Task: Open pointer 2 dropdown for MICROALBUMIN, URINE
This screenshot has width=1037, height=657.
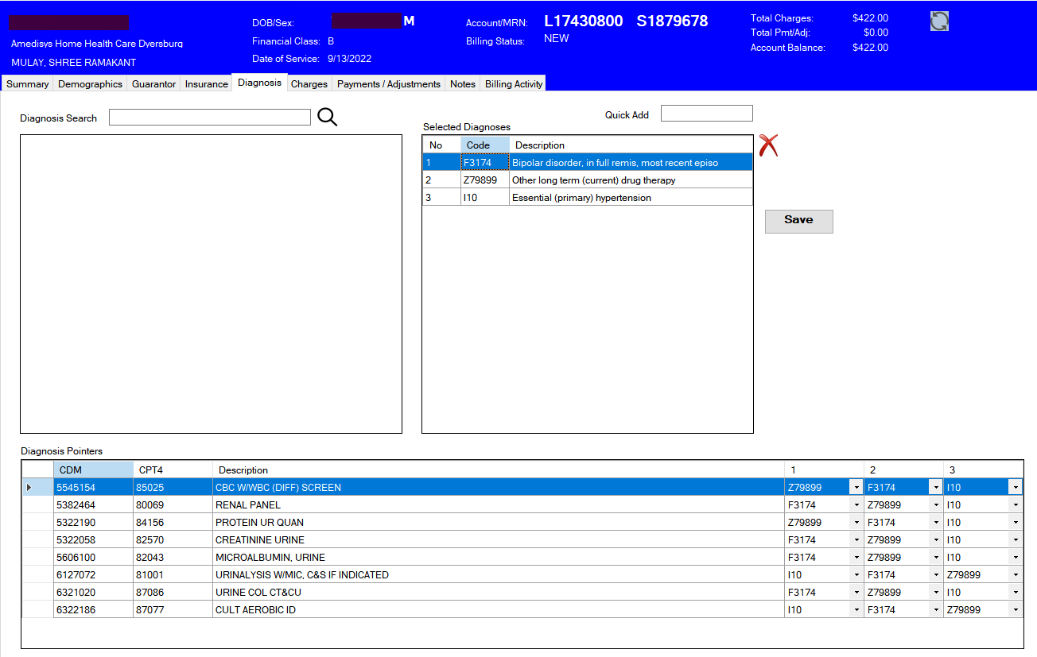Action: click(936, 558)
